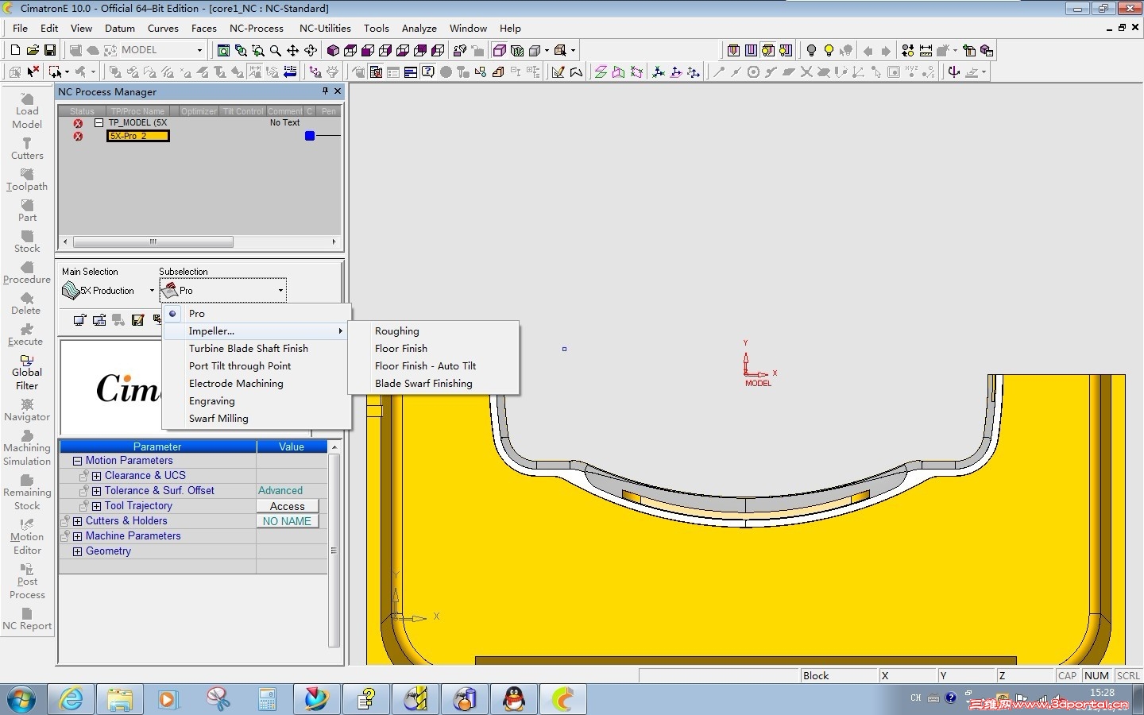The image size is (1144, 715).
Task: Expand Tolerance & Surf. Offset parameters
Action: coord(96,491)
